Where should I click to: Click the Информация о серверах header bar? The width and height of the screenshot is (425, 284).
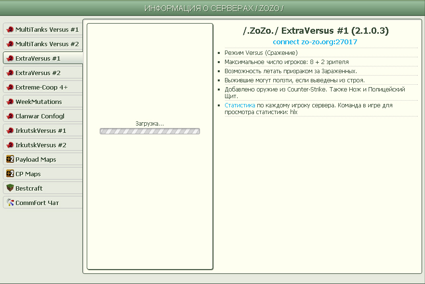212,8
